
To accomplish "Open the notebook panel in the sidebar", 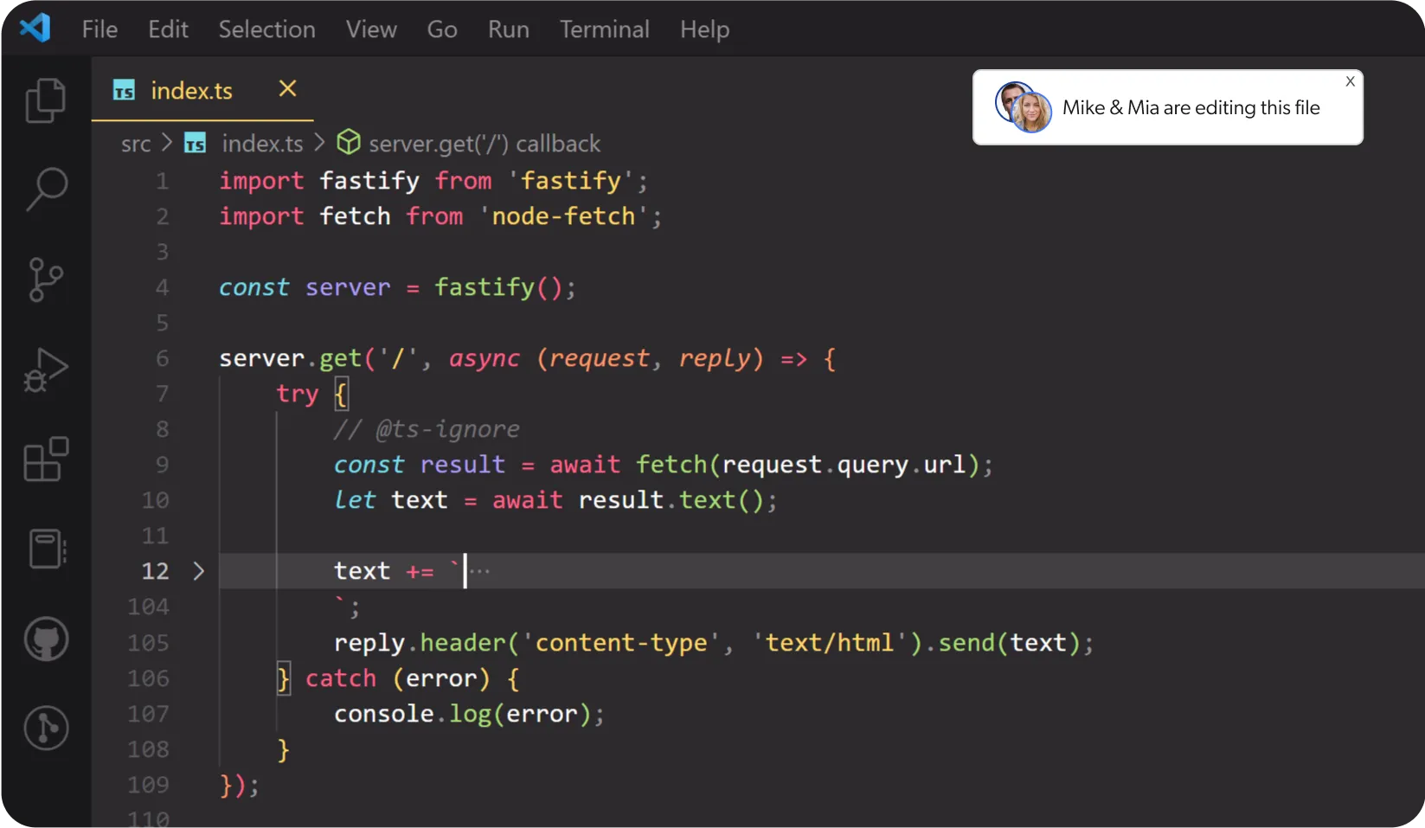I will pyautogui.click(x=46, y=549).
